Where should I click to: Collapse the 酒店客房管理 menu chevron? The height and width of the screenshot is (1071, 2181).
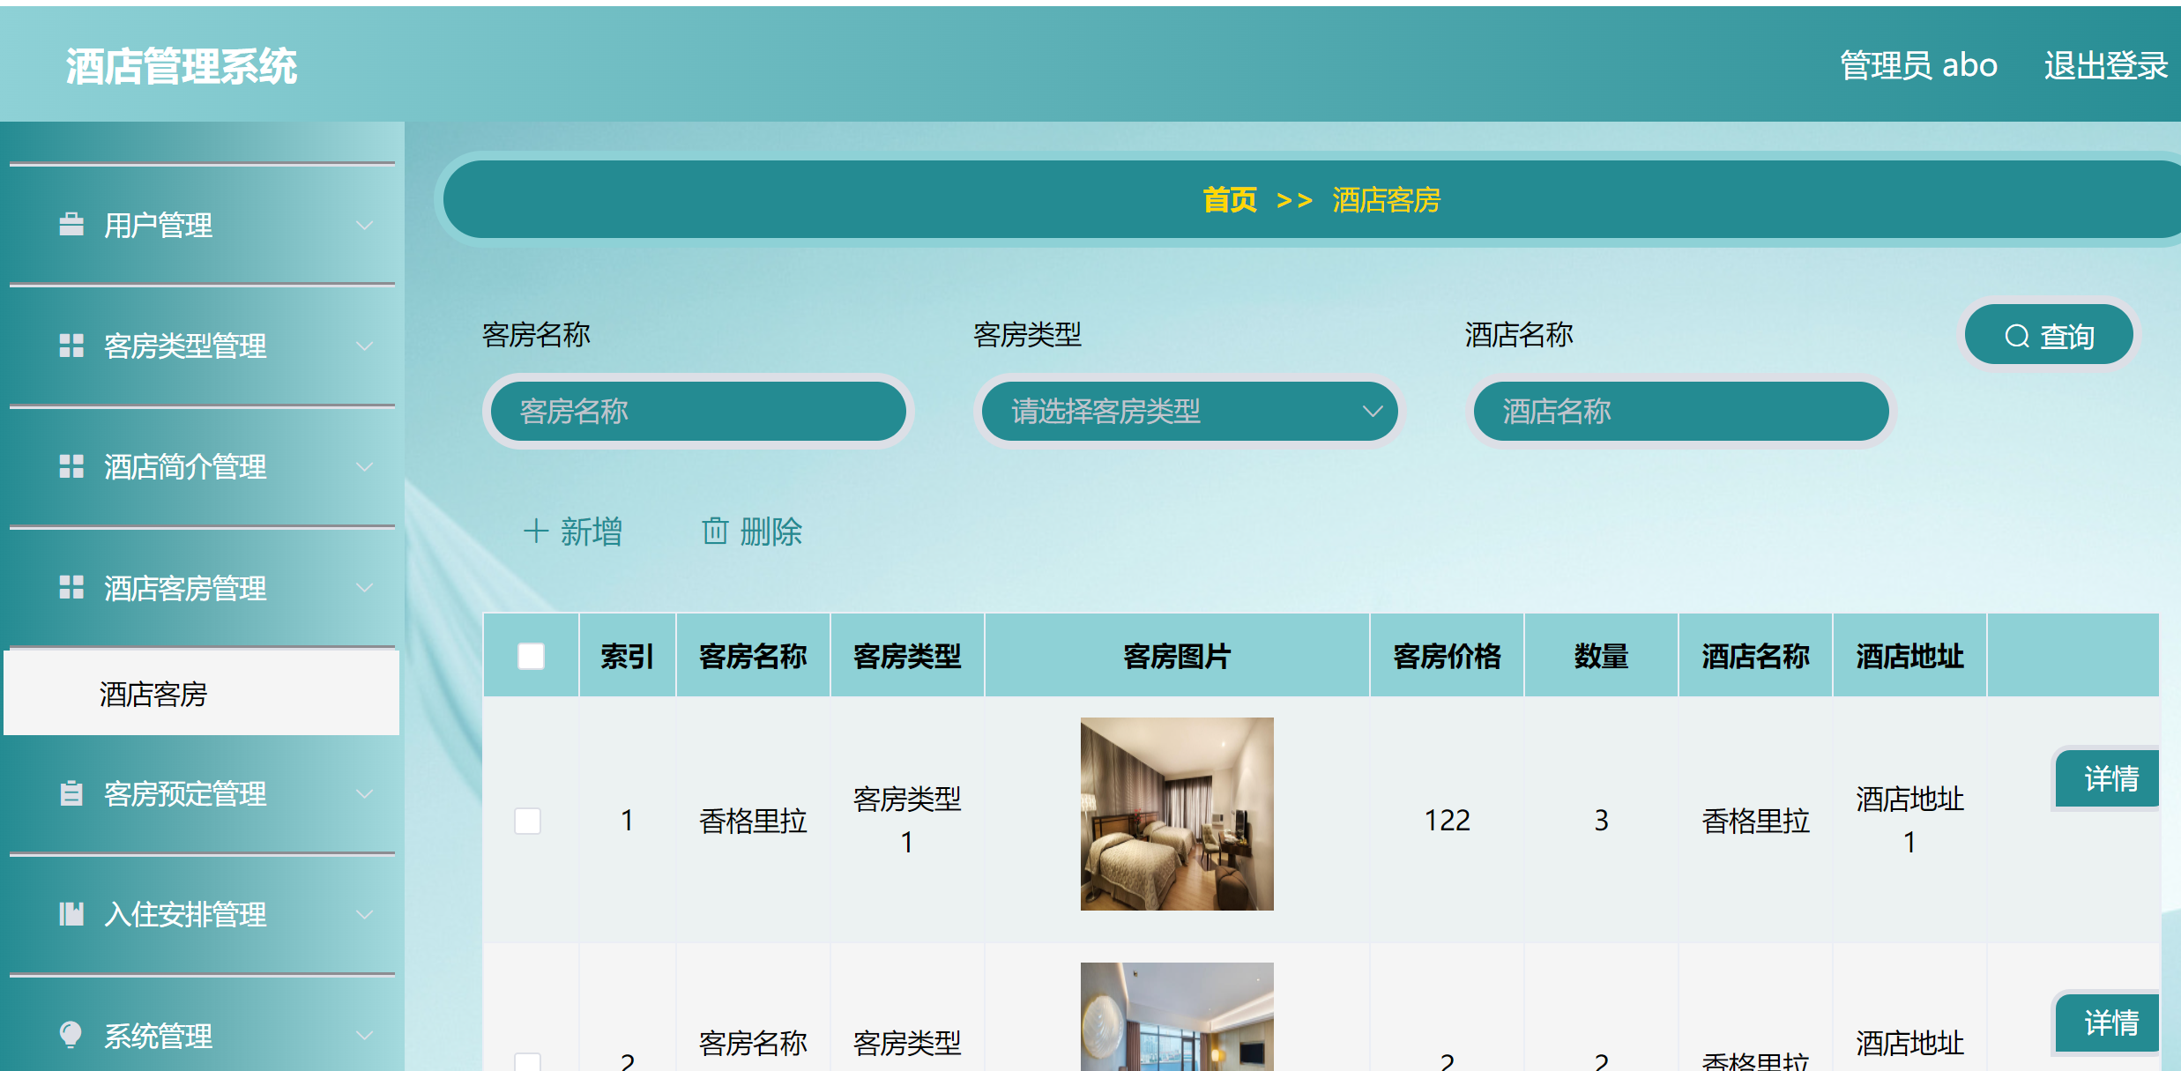pos(365,587)
